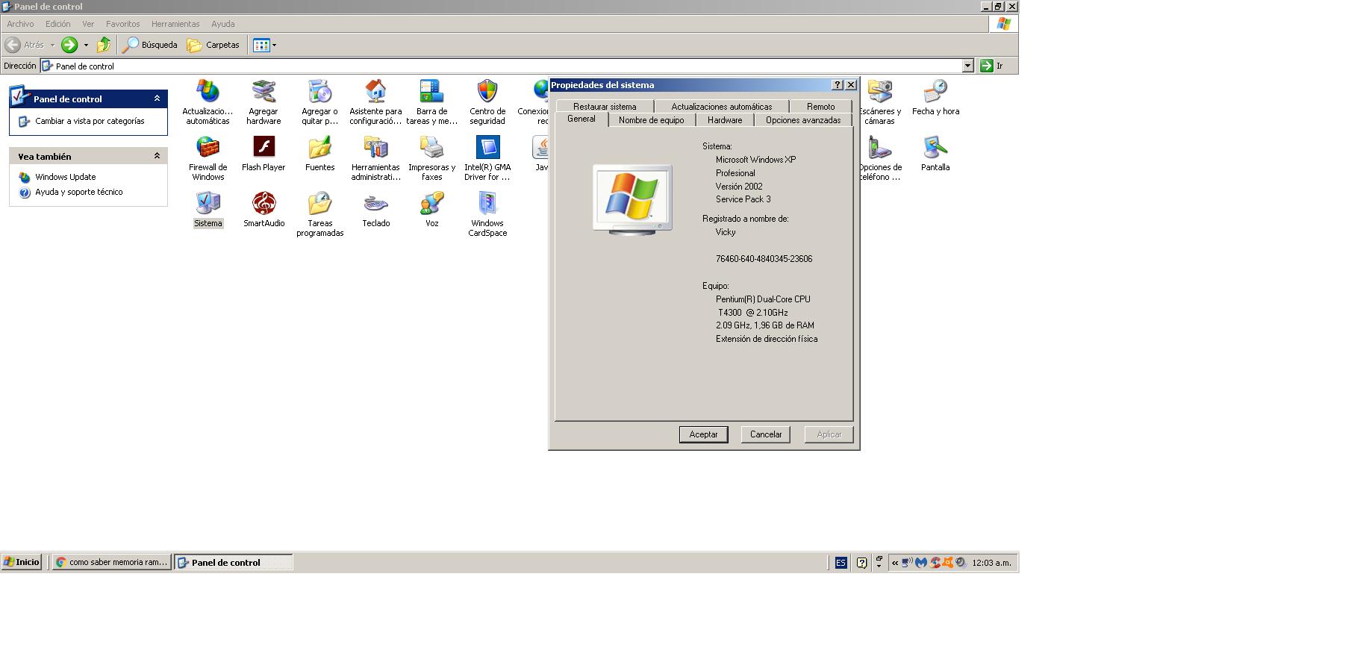Click the Inicio start button
Viewport: 1369px width, 668px height.
[x=22, y=562]
